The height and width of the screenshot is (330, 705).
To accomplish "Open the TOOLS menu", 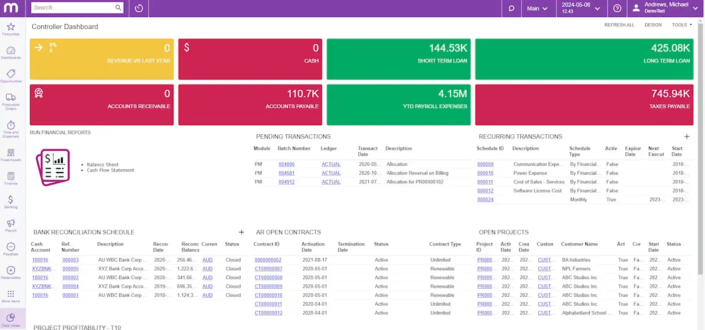I will coord(680,25).
